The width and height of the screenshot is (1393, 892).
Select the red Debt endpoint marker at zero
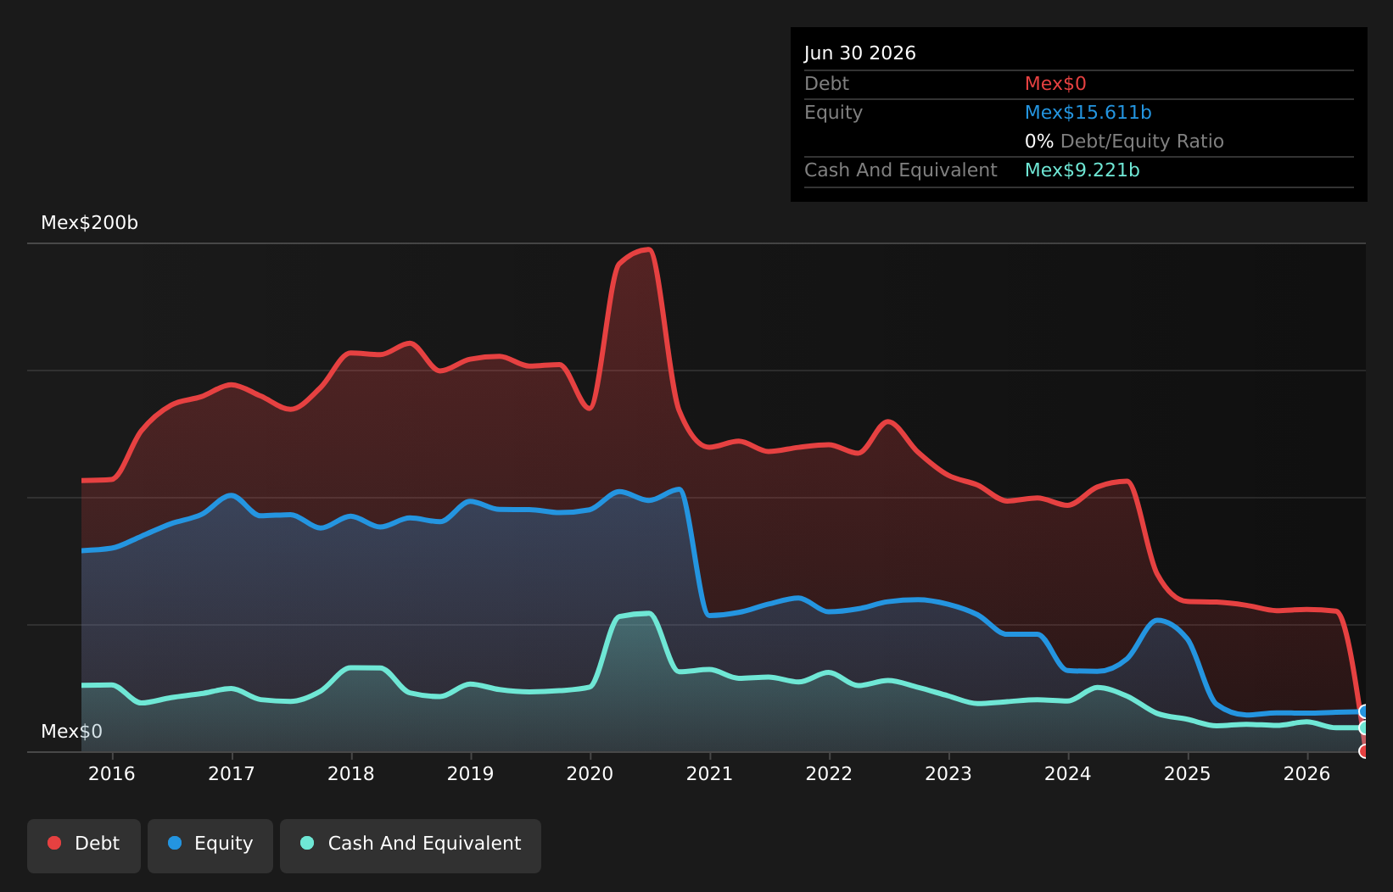click(x=1364, y=751)
